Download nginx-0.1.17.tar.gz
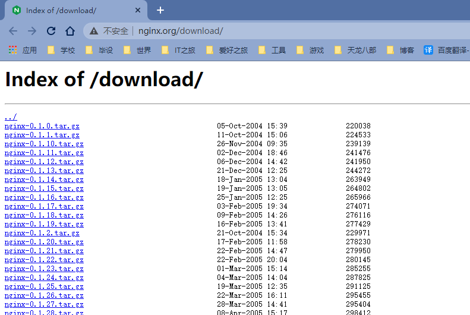Viewport: 470px width, 315px height. (44, 206)
